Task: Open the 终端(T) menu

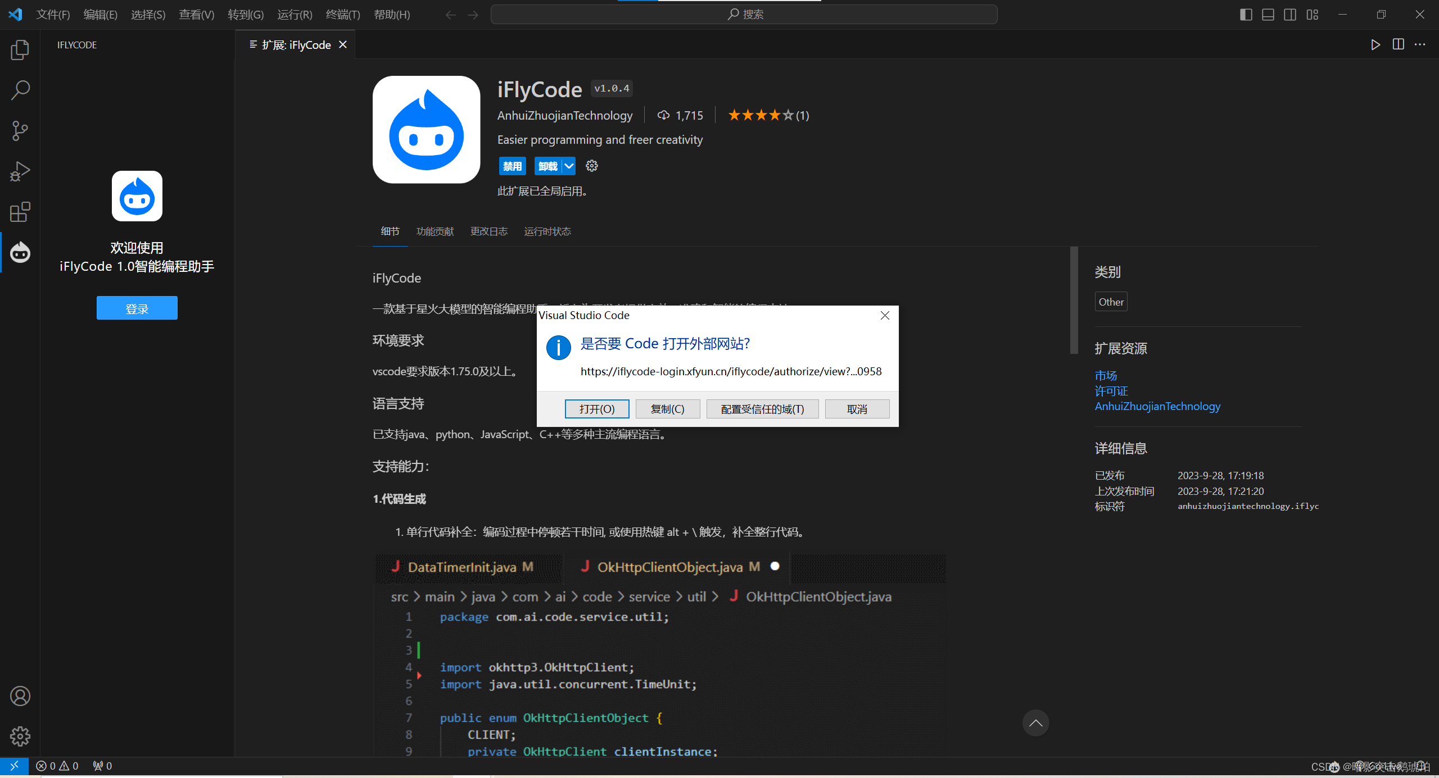Action: (x=342, y=15)
